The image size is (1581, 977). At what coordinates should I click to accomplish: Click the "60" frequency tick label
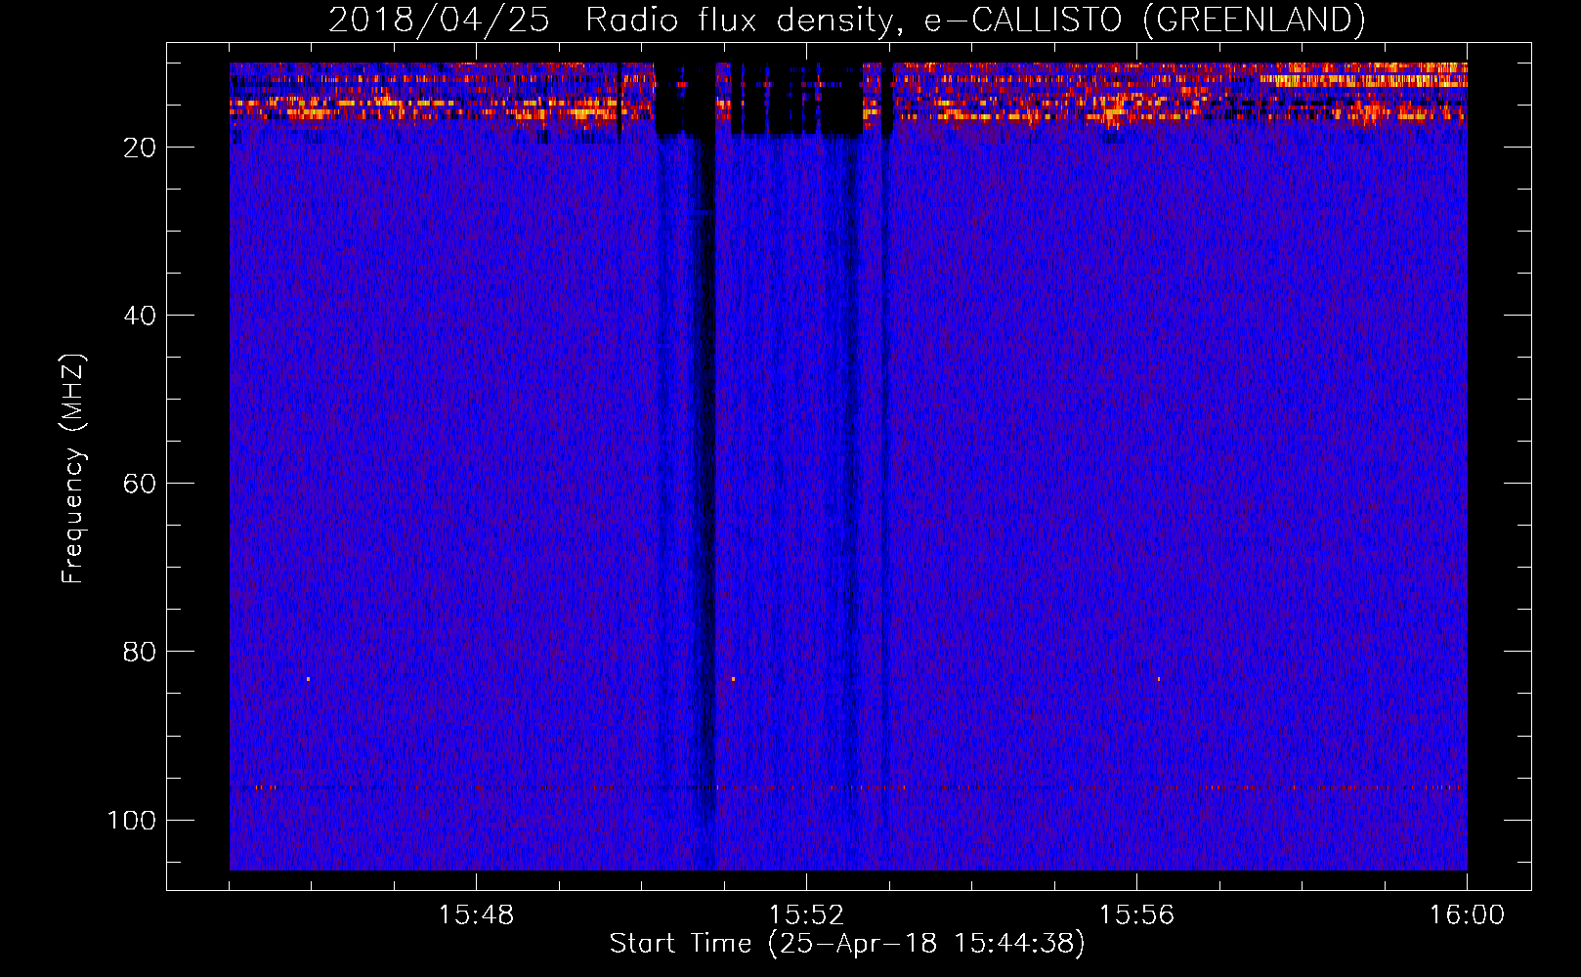pyautogui.click(x=140, y=484)
